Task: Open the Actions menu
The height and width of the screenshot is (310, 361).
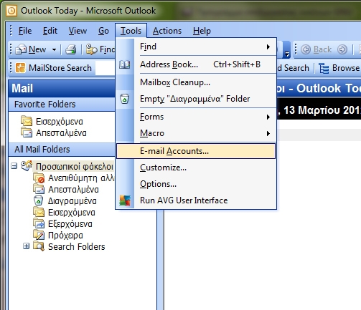Action: click(167, 31)
